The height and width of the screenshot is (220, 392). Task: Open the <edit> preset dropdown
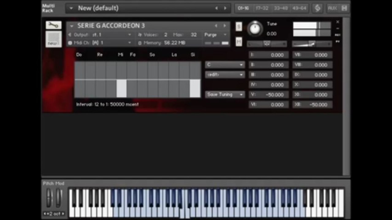pos(225,75)
